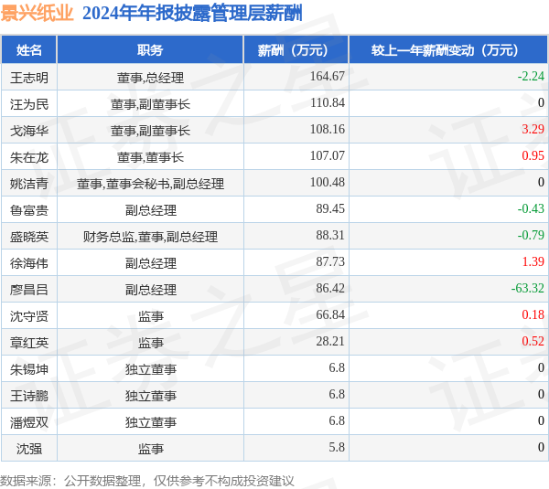Click the salary value 110.84

point(328,102)
